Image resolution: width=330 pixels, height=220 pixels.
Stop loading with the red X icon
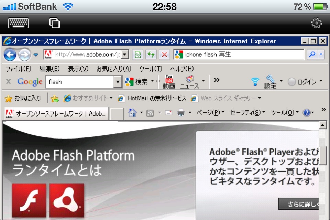click(164, 55)
